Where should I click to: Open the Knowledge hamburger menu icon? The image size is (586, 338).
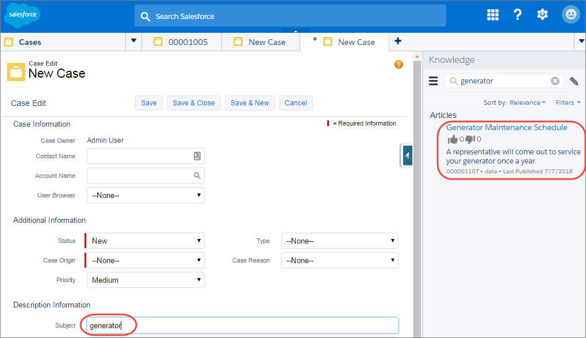[x=433, y=81]
